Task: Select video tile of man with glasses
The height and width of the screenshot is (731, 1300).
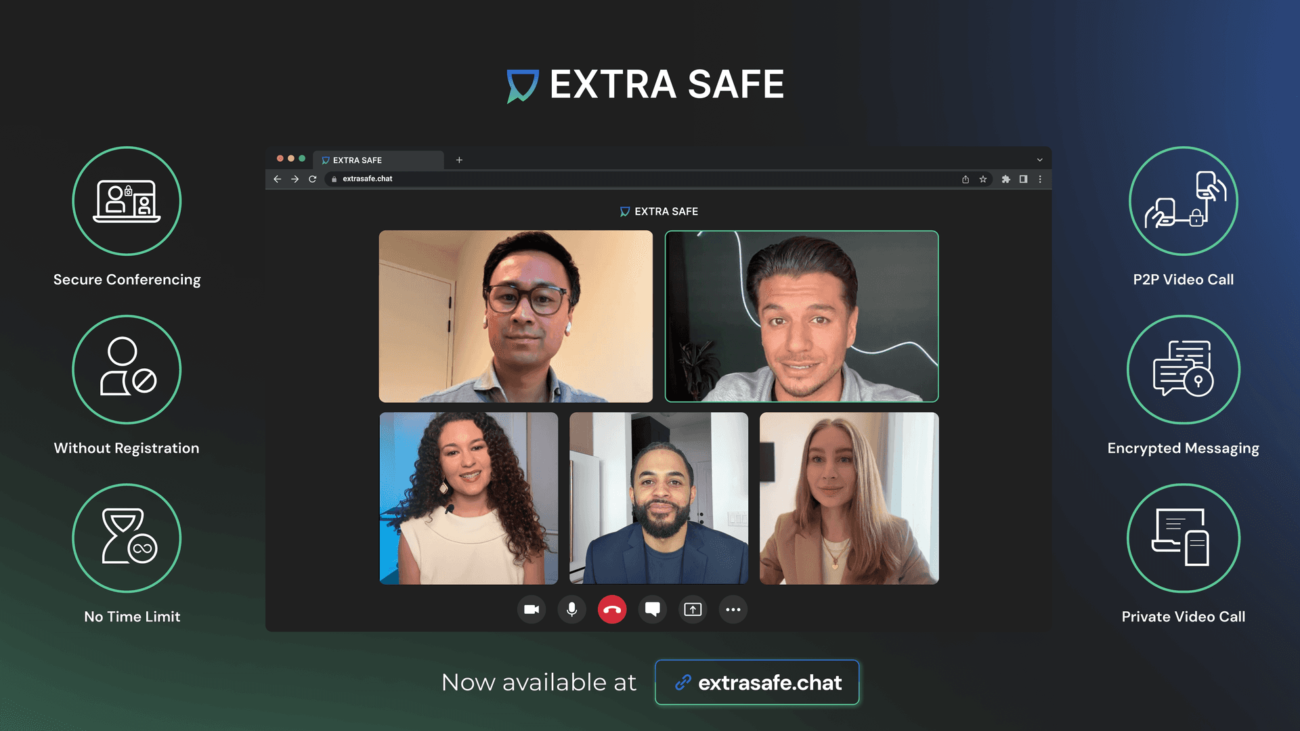Action: click(x=516, y=316)
